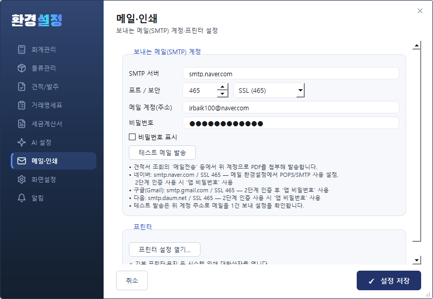Decrease the port number with the down arrow
This screenshot has height=299, width=433.
[x=222, y=94]
